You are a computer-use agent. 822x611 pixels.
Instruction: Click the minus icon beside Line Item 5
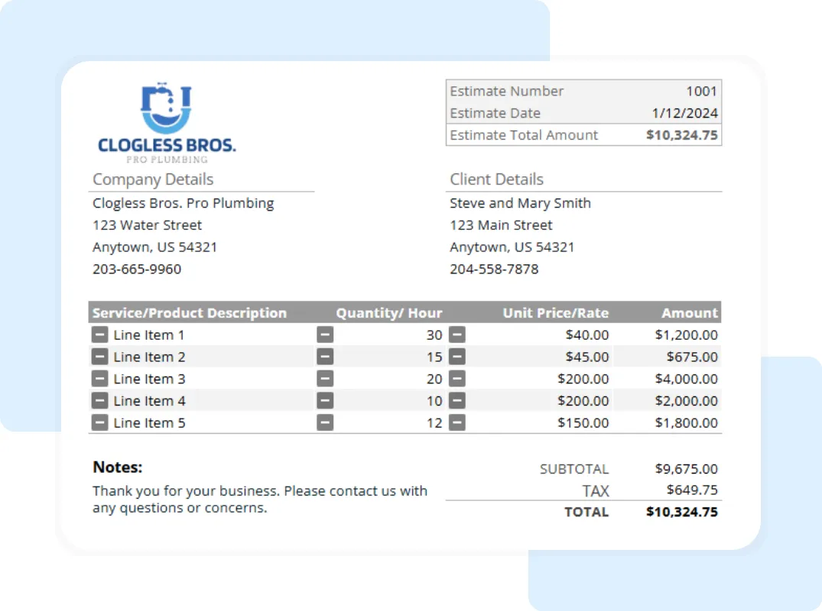(99, 422)
